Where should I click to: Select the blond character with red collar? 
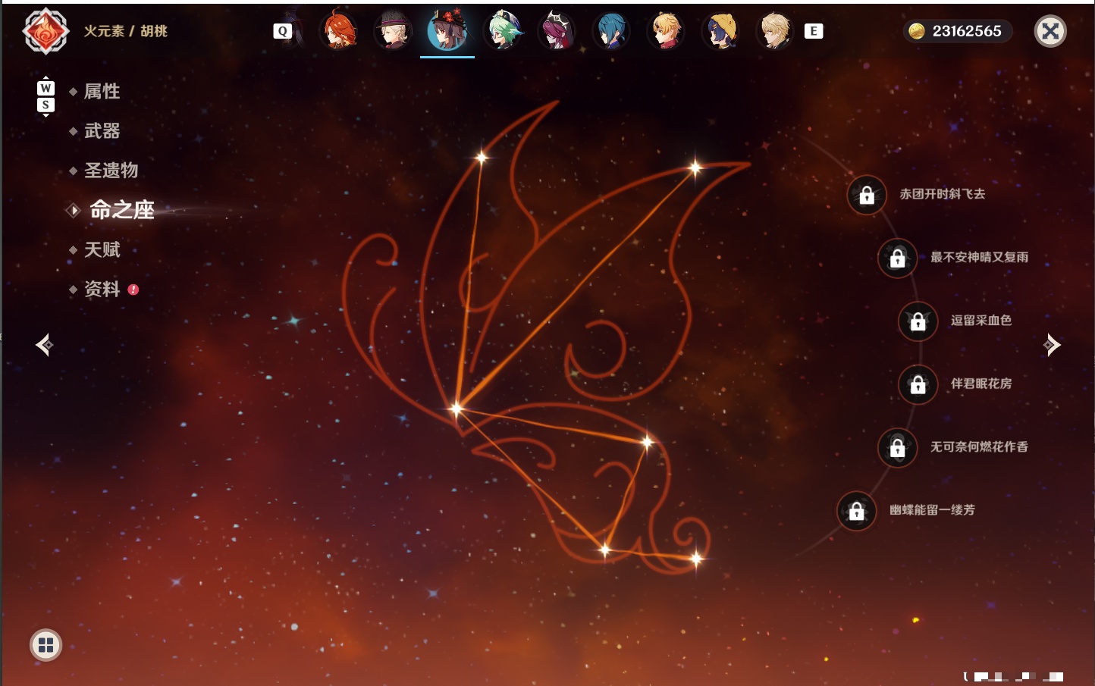click(x=666, y=31)
